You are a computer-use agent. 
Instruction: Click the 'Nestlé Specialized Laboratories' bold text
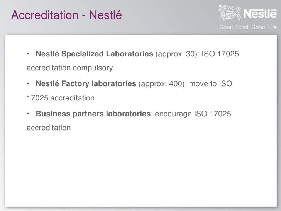tap(95, 54)
